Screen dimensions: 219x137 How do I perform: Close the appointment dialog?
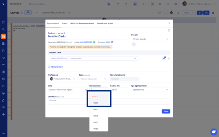(169, 23)
